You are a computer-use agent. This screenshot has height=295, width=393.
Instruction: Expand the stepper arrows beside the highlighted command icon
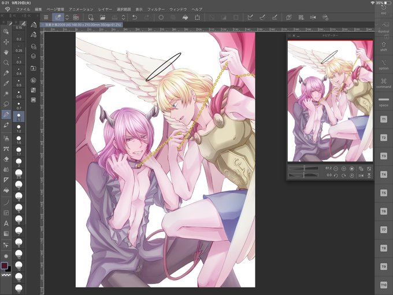click(x=67, y=17)
